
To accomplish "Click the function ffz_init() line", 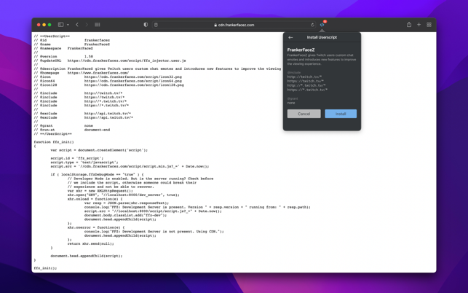I will click(54, 142).
